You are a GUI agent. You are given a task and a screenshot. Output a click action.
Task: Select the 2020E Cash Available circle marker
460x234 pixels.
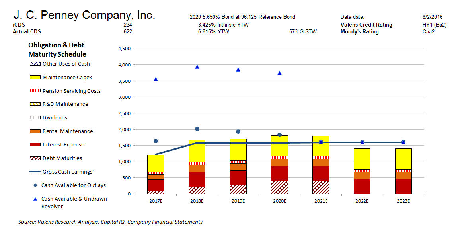click(x=280, y=135)
